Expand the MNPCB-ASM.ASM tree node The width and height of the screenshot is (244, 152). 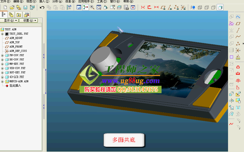(x=2, y=81)
